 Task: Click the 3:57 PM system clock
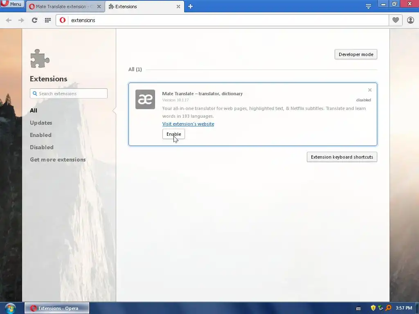pyautogui.click(x=404, y=308)
